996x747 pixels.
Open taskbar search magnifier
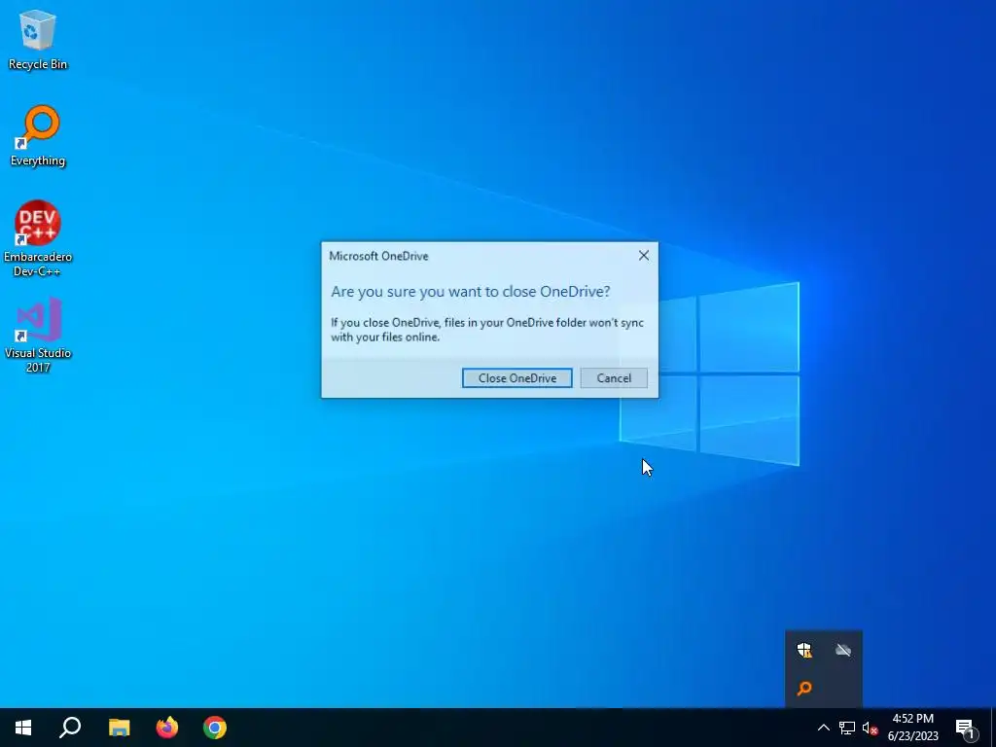pos(70,728)
